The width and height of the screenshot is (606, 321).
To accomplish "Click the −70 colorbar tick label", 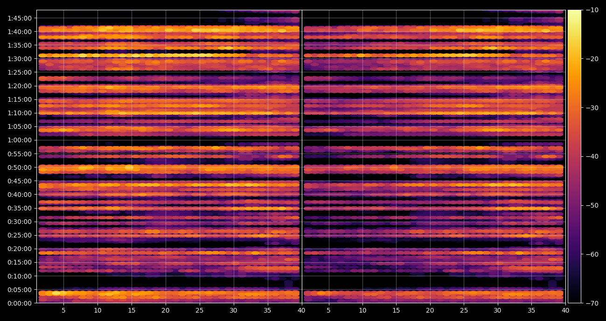I will point(592,303).
